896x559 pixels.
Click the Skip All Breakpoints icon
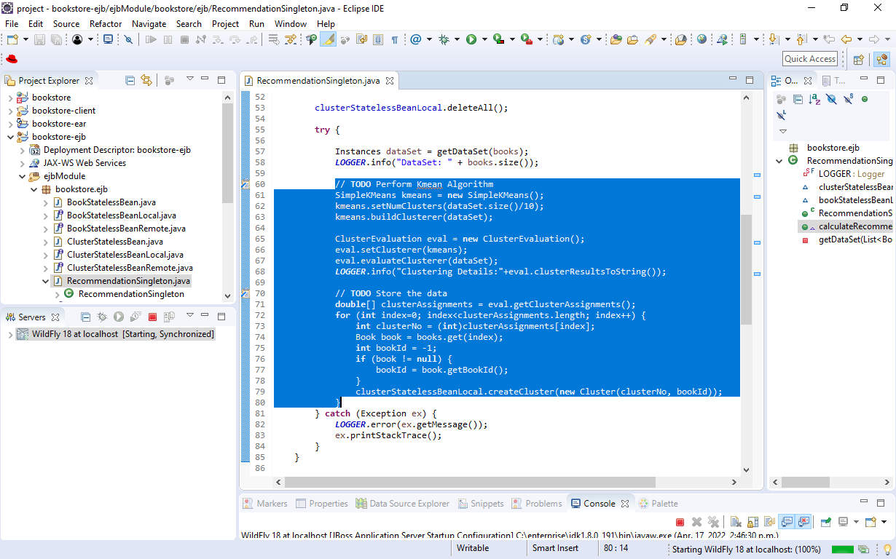[128, 39]
